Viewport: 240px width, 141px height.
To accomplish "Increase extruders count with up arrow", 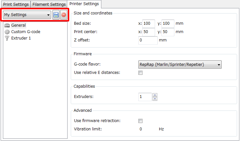I will pyautogui.click(x=155, y=95).
